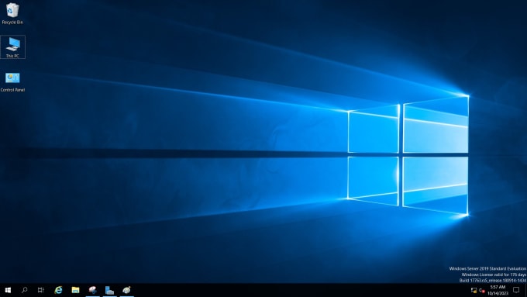Open the muted volume tray icon

482,290
